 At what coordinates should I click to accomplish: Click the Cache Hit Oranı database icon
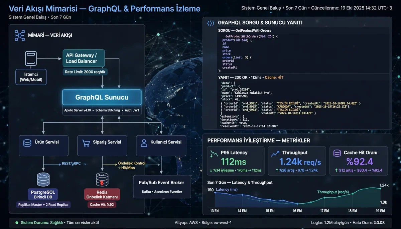[x=337, y=153]
